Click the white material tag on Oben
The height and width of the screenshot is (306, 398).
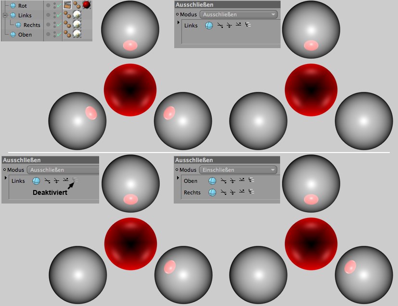(x=77, y=34)
